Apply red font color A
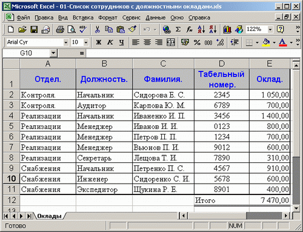 point(283,42)
